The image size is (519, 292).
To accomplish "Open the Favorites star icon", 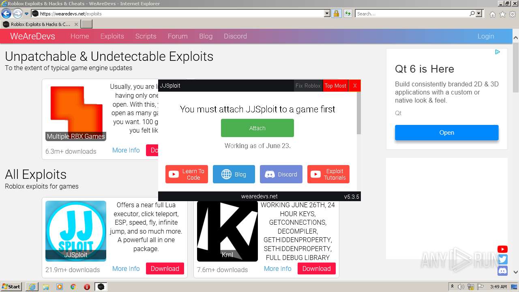I will [502, 14].
